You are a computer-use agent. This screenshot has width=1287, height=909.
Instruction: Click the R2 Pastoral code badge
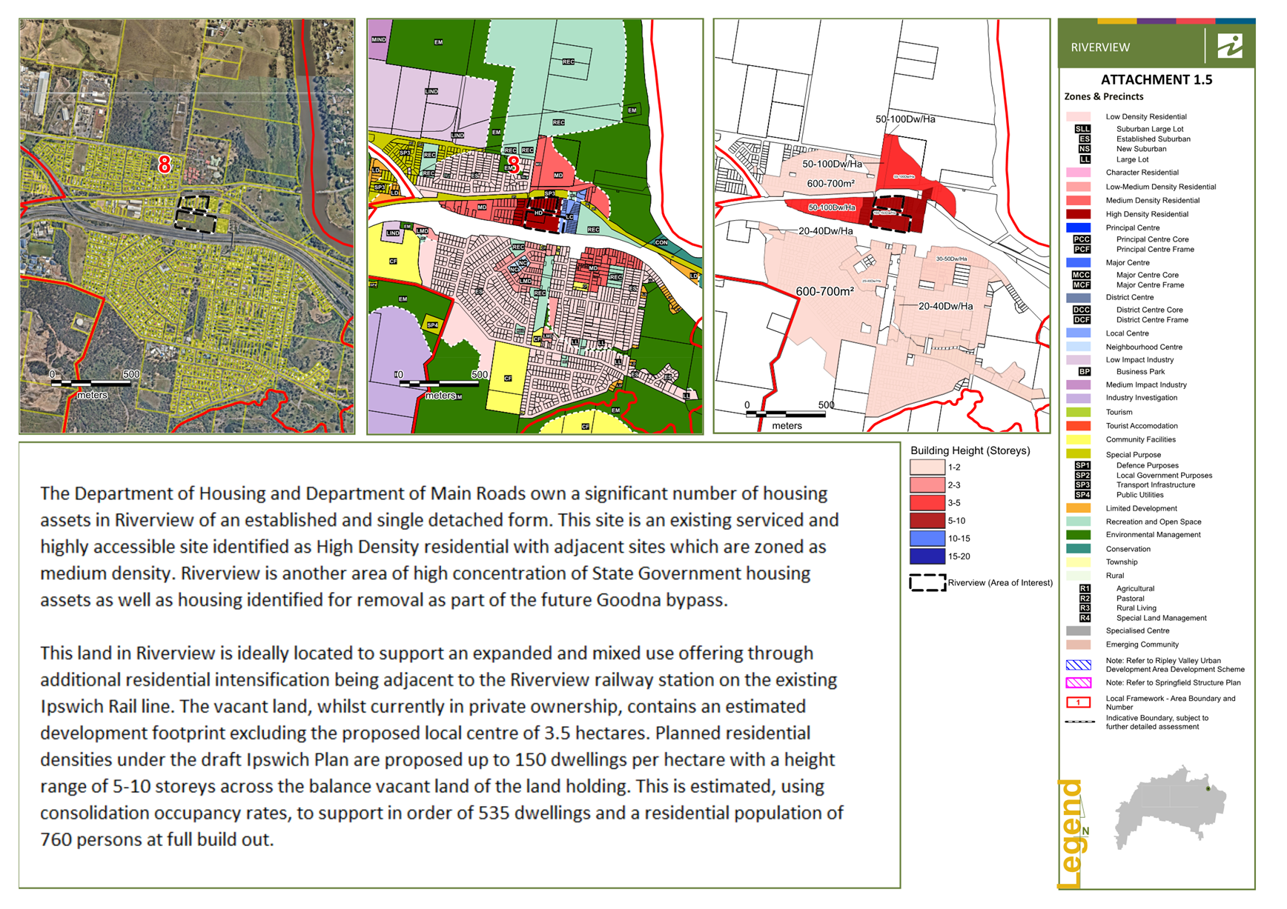click(1085, 599)
